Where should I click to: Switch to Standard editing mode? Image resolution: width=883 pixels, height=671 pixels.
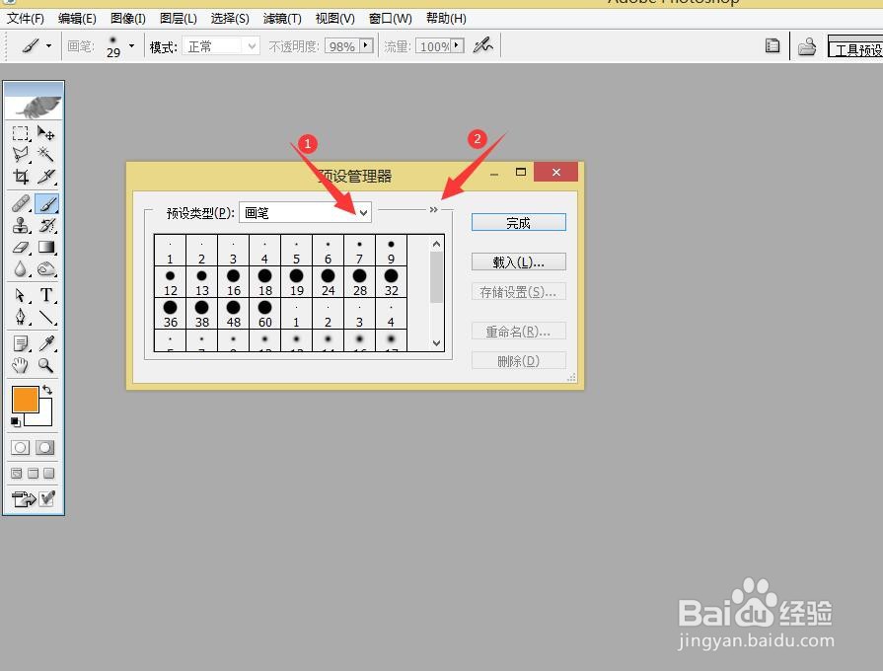point(21,447)
